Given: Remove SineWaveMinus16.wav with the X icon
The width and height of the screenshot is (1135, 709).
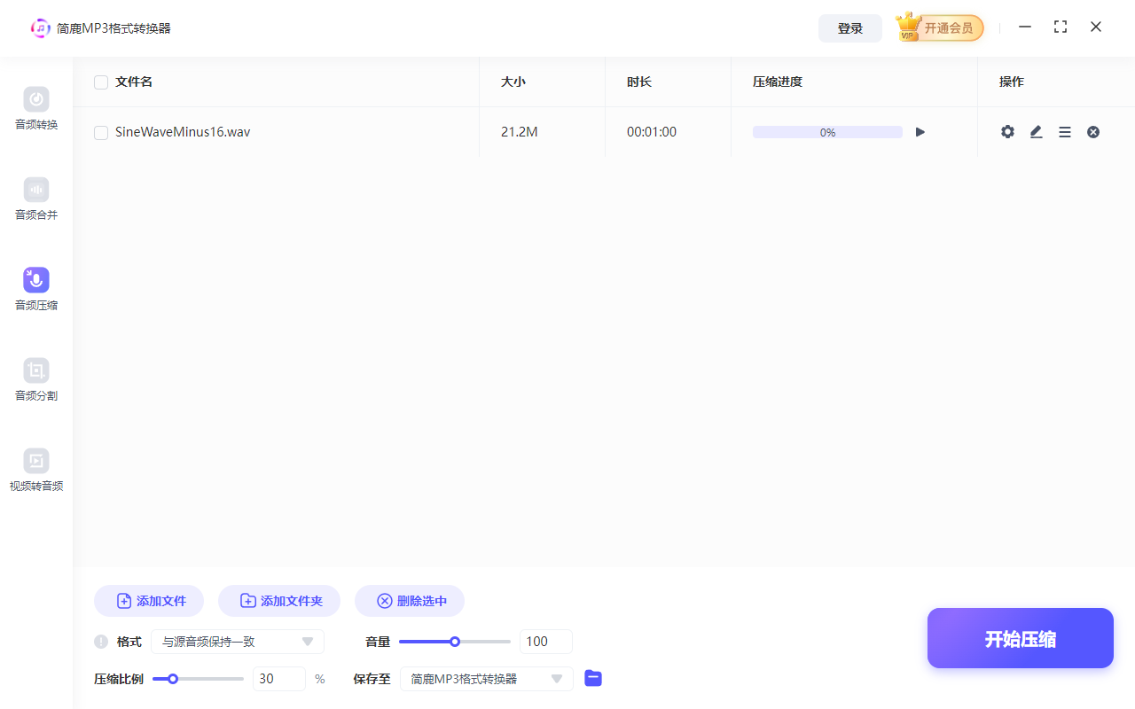Looking at the screenshot, I should pos(1092,131).
